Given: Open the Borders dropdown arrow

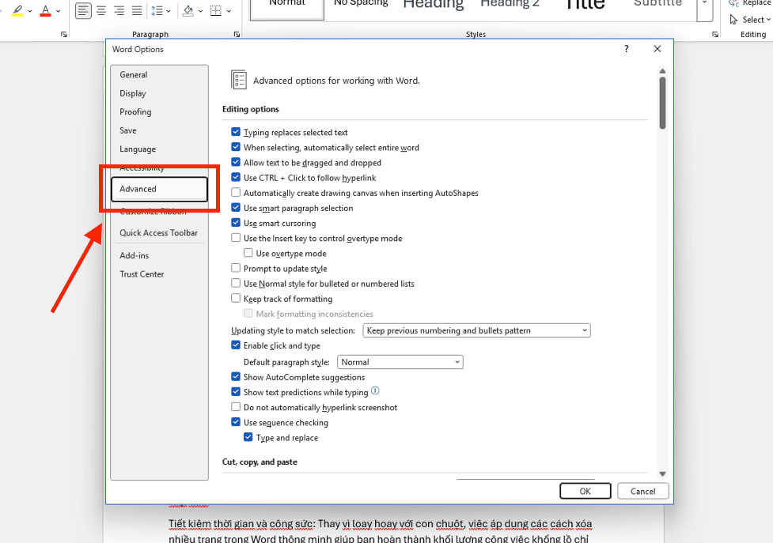Looking at the screenshot, I should pos(229,11).
